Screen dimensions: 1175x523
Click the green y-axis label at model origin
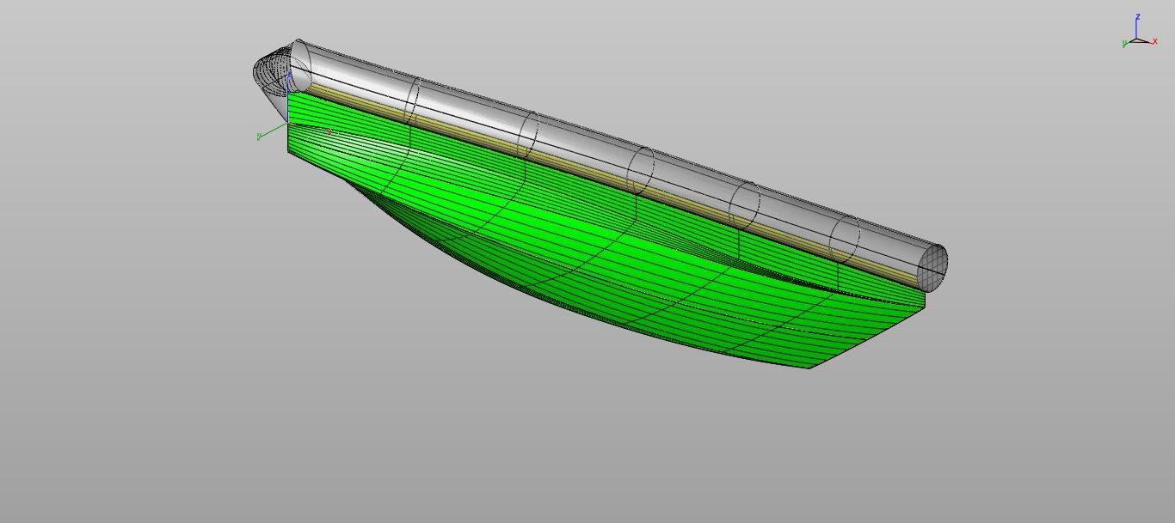[259, 137]
